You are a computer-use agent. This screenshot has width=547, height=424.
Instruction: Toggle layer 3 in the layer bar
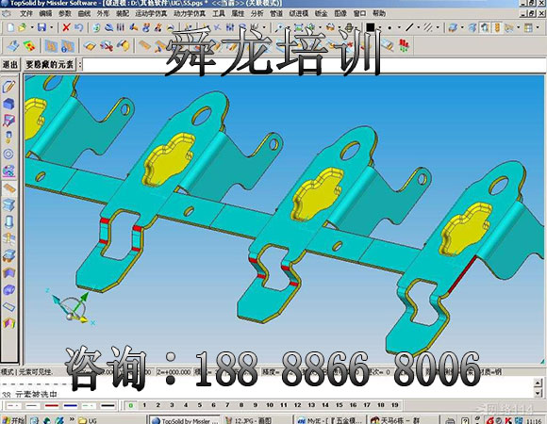point(172,405)
